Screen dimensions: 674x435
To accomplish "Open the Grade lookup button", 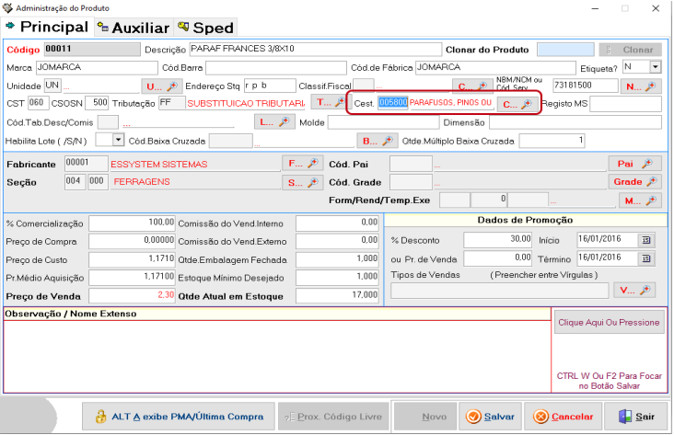I will pos(634,182).
